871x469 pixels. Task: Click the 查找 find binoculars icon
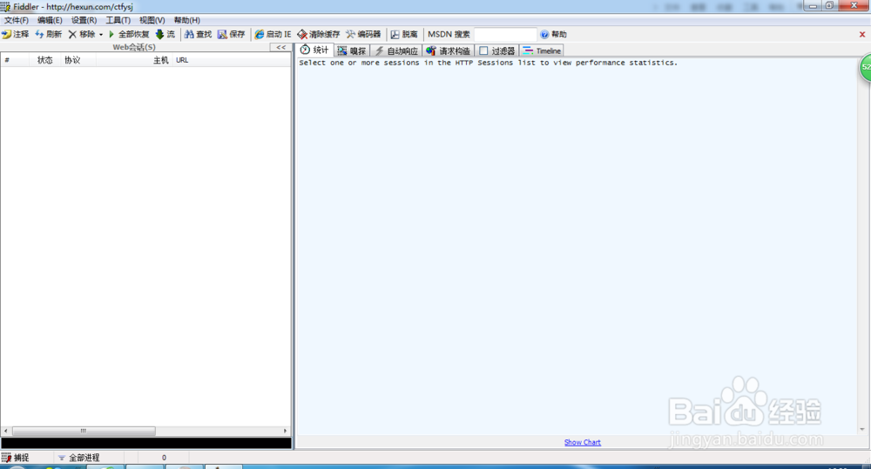pyautogui.click(x=189, y=35)
